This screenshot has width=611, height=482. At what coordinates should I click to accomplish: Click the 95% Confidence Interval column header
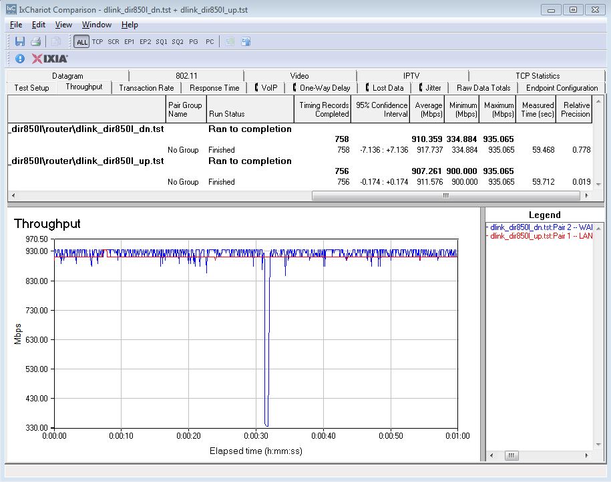381,109
